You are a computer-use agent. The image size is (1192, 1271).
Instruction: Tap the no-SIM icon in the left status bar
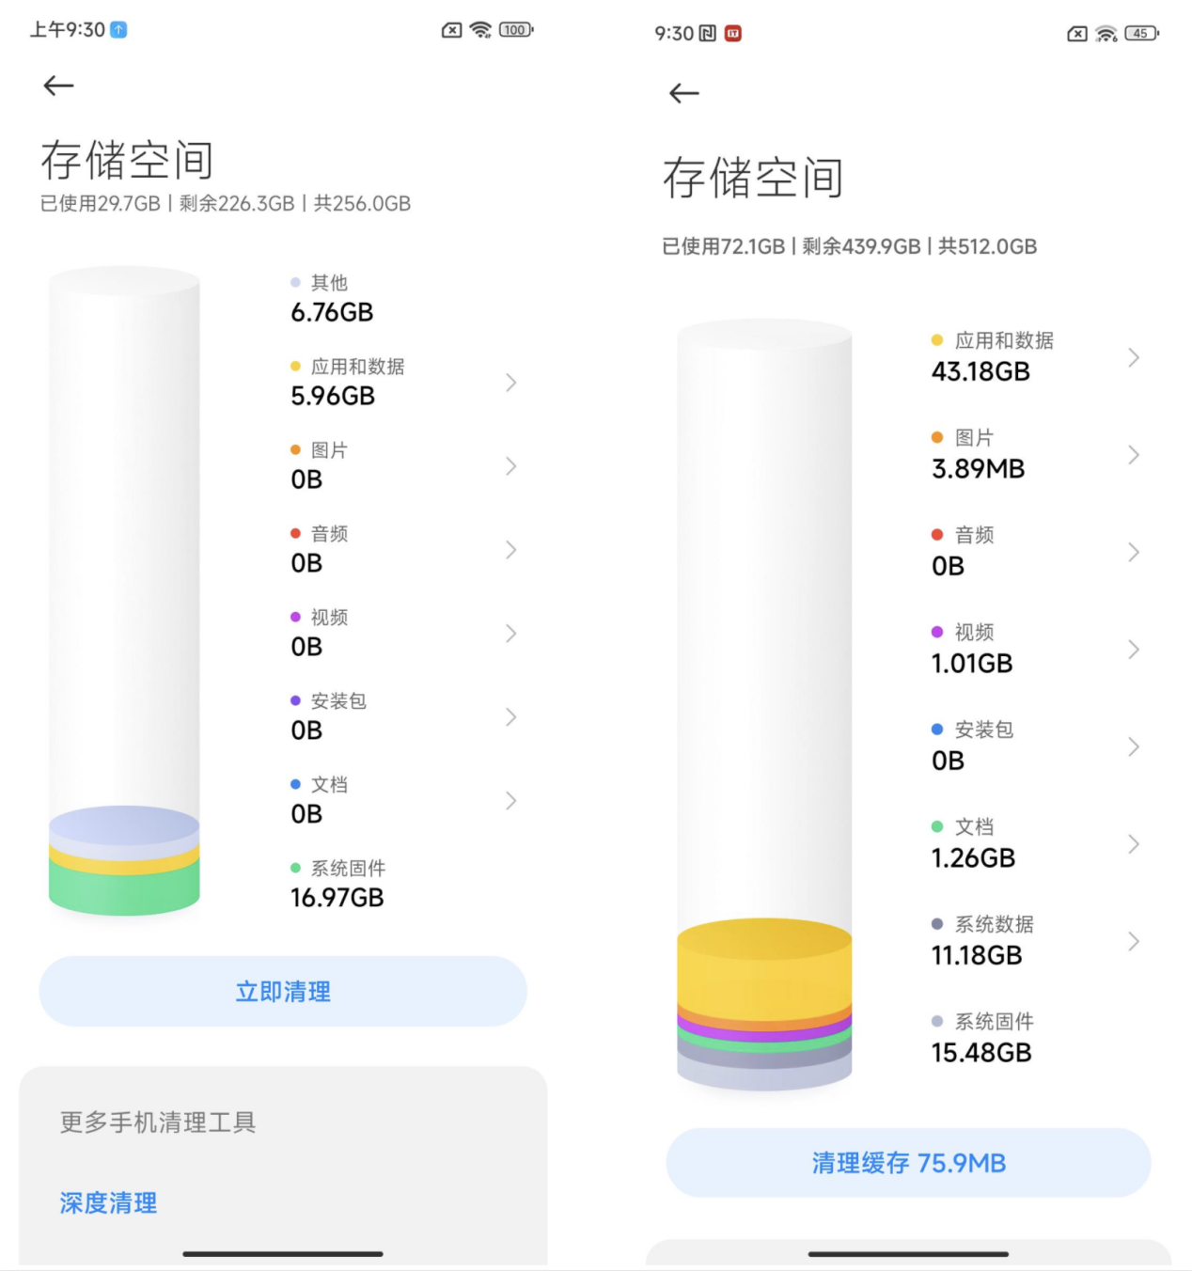[451, 30]
